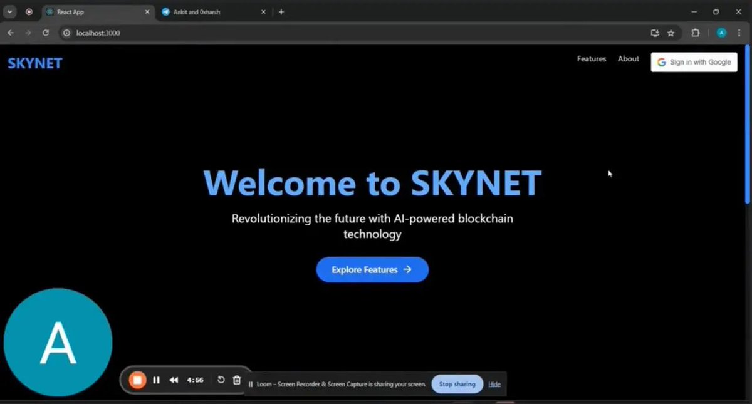Open the Features nav link
This screenshot has height=404, width=752.
click(592, 59)
